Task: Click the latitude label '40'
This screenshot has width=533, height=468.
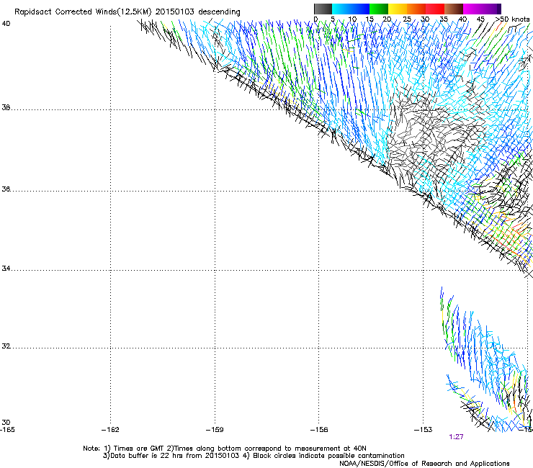Action: (x=6, y=24)
